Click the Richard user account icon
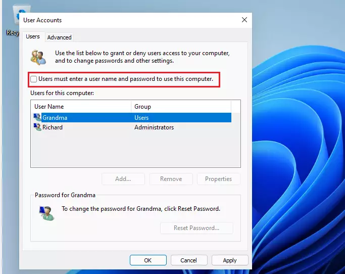This screenshot has height=274, width=345. pos(37,127)
